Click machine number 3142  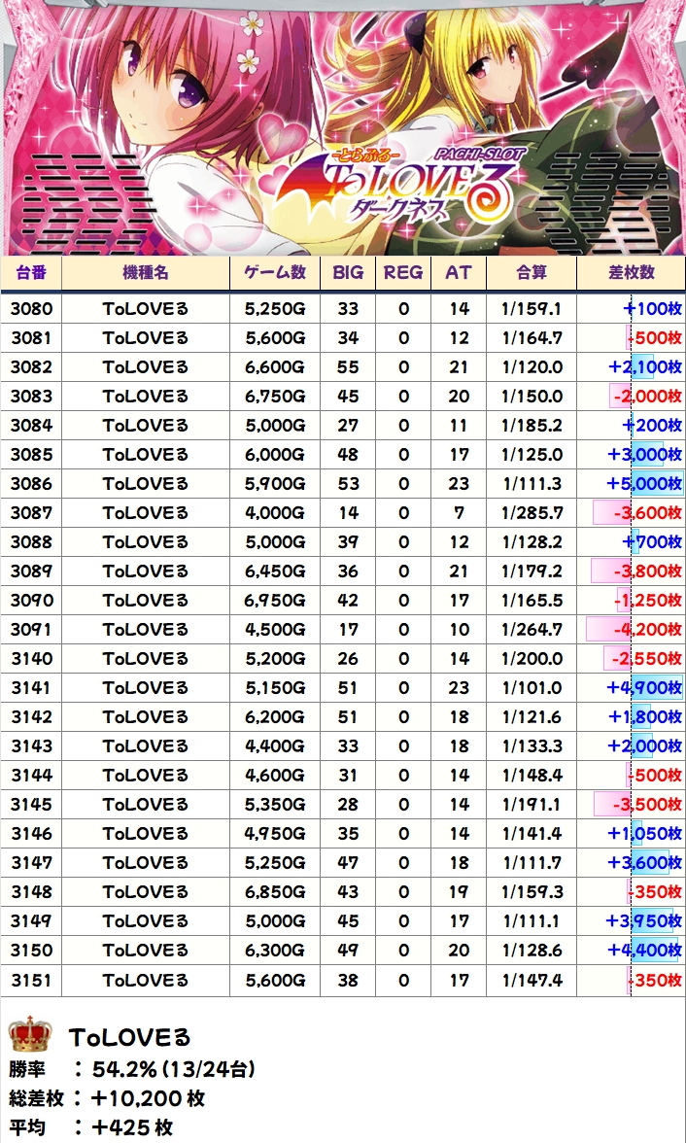[31, 717]
